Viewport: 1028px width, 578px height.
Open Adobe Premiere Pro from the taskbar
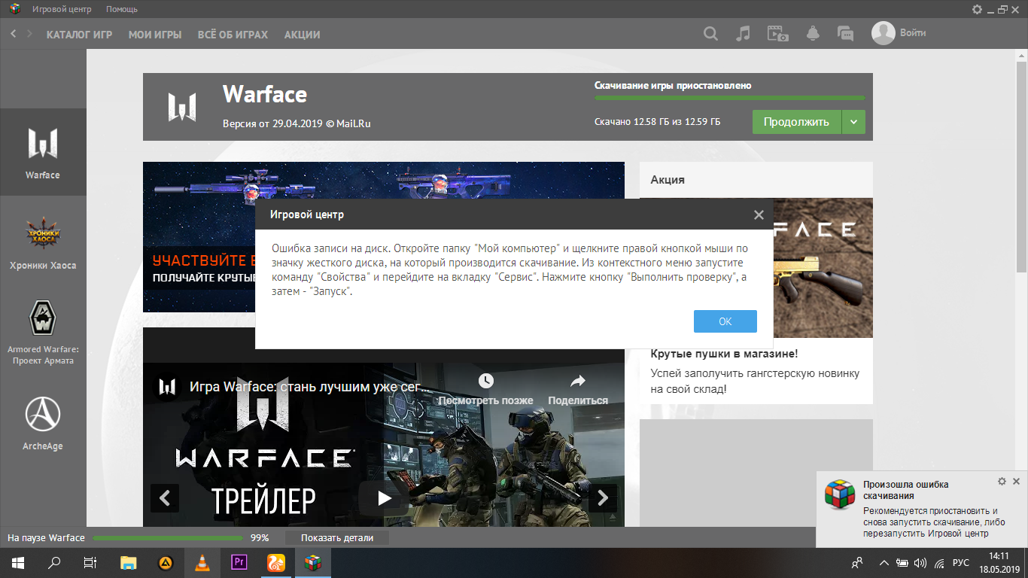tap(239, 562)
